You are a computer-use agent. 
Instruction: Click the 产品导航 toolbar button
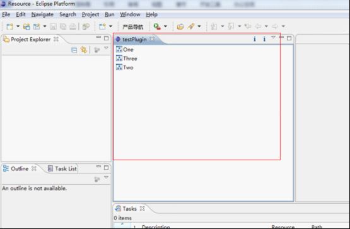tap(133, 26)
